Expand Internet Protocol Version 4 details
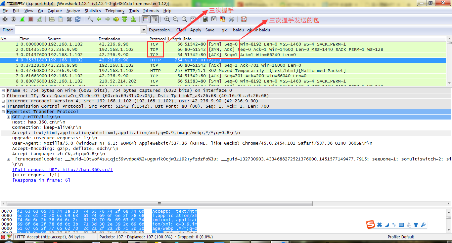 [3, 101]
